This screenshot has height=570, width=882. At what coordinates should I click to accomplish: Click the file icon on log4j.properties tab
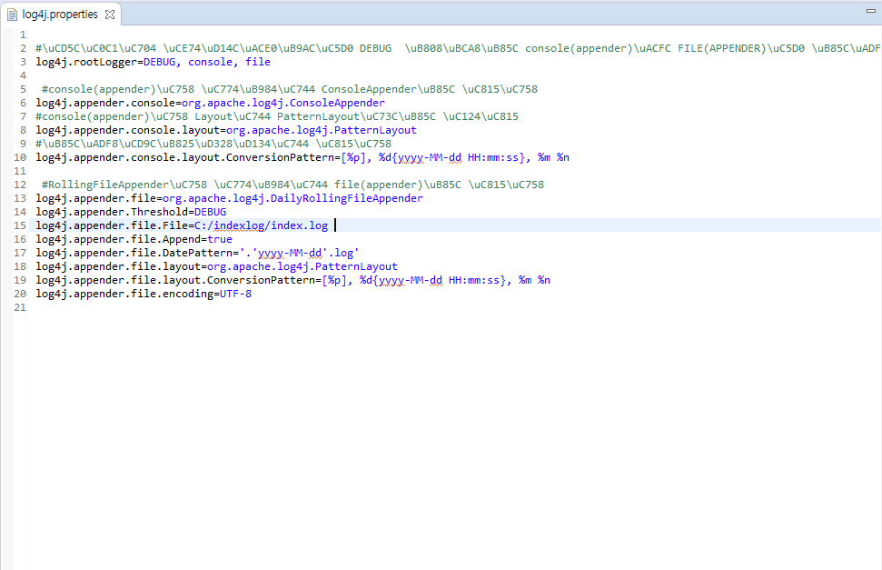(x=12, y=15)
